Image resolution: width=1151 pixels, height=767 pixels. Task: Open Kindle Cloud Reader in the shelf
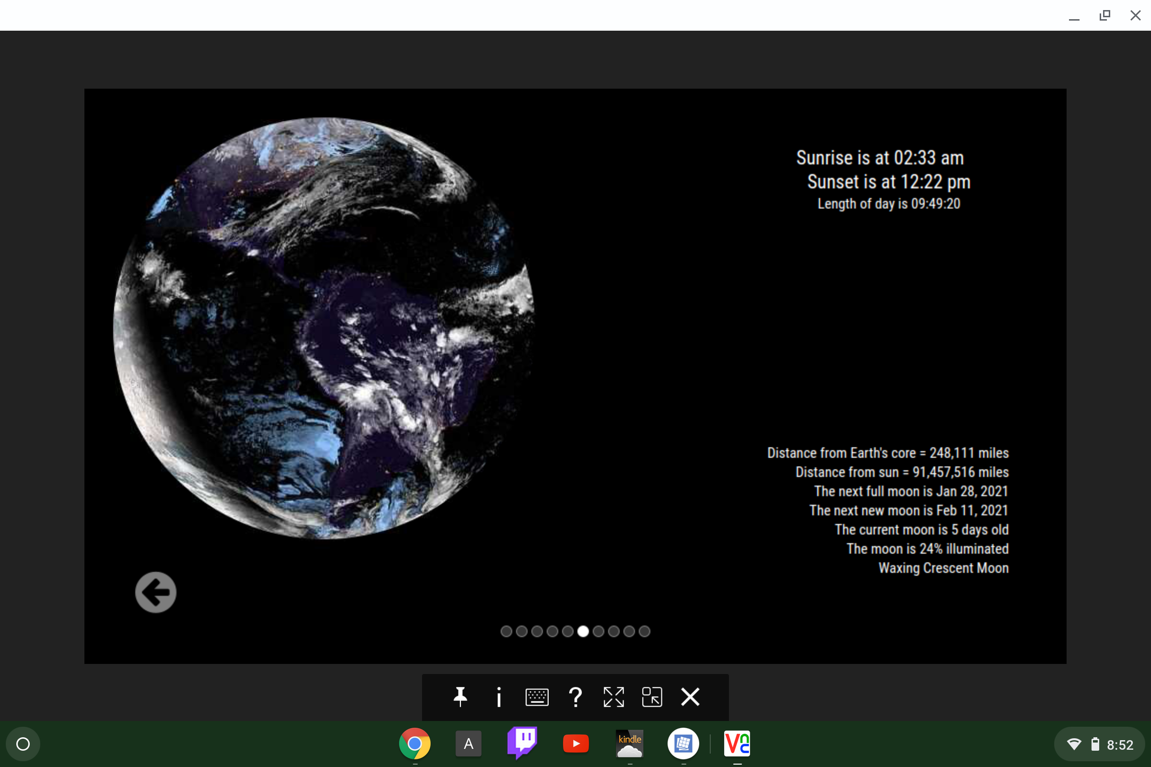pos(629,744)
